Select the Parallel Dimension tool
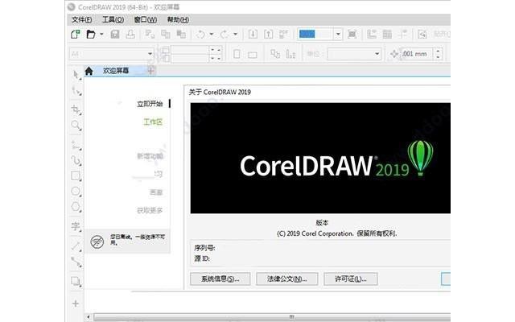Screen dimensions: 515x322 click(x=76, y=246)
